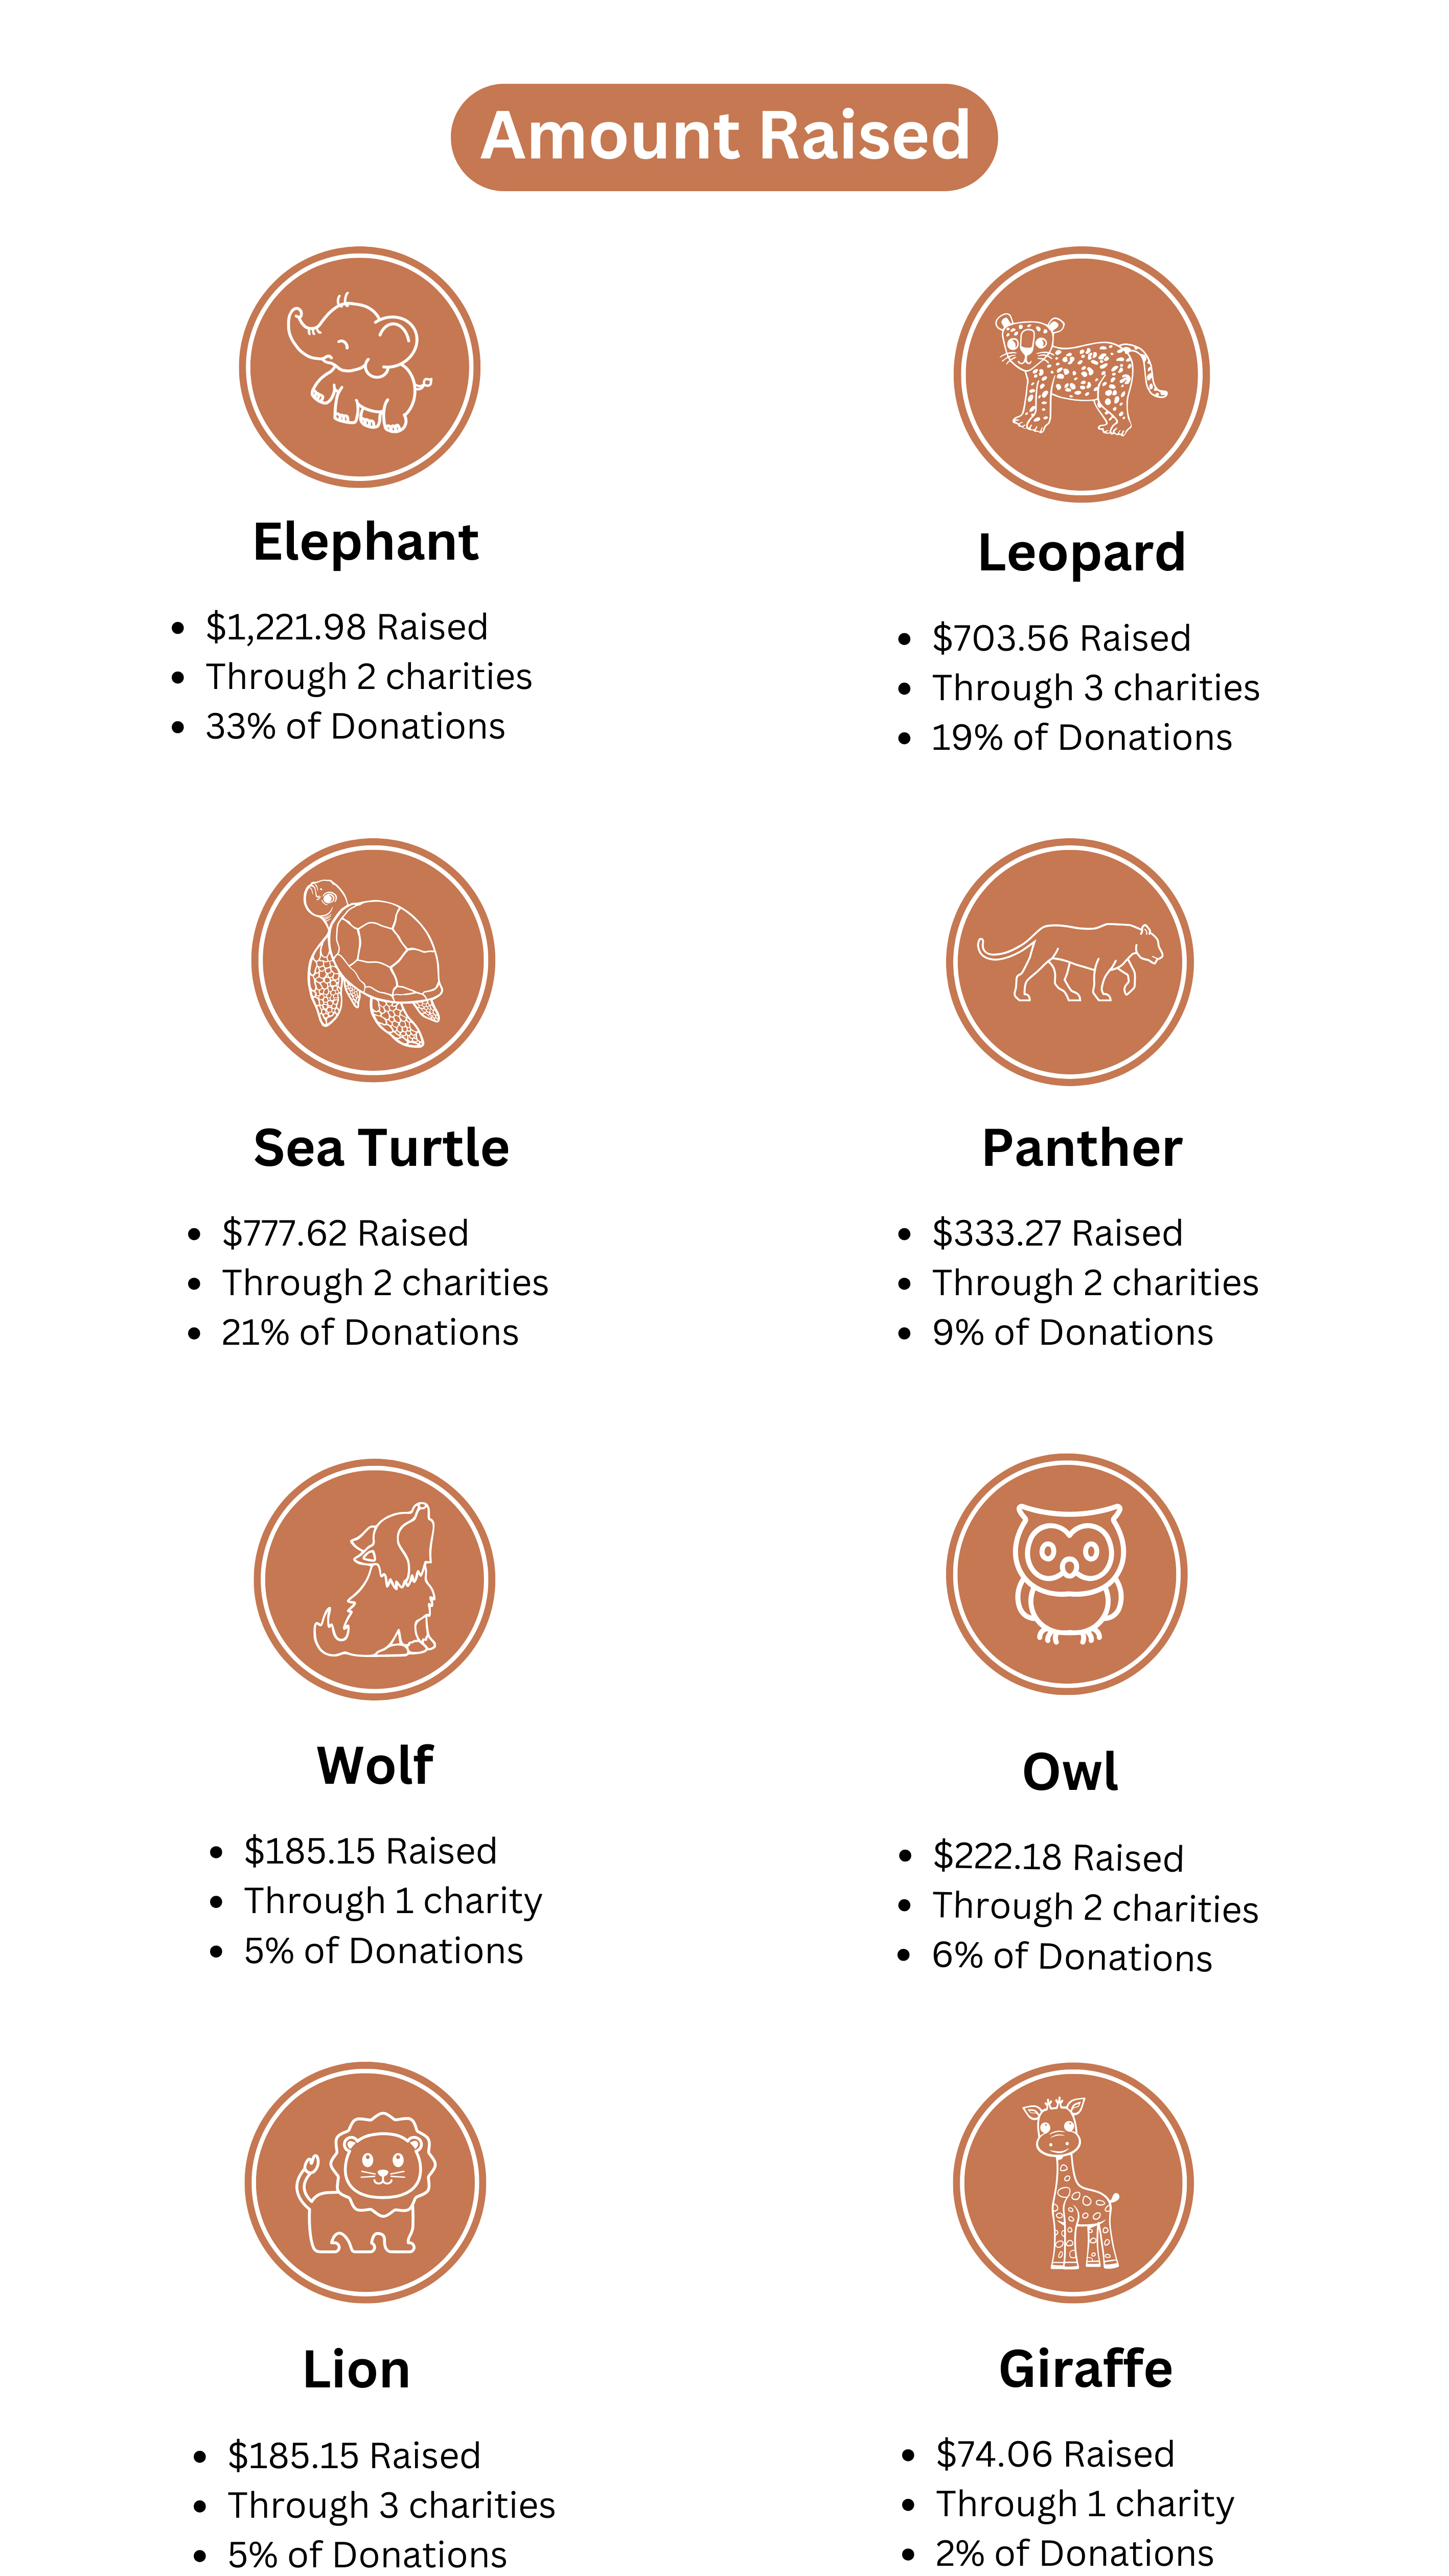Click the $74.06 Raised line

click(x=1055, y=2454)
